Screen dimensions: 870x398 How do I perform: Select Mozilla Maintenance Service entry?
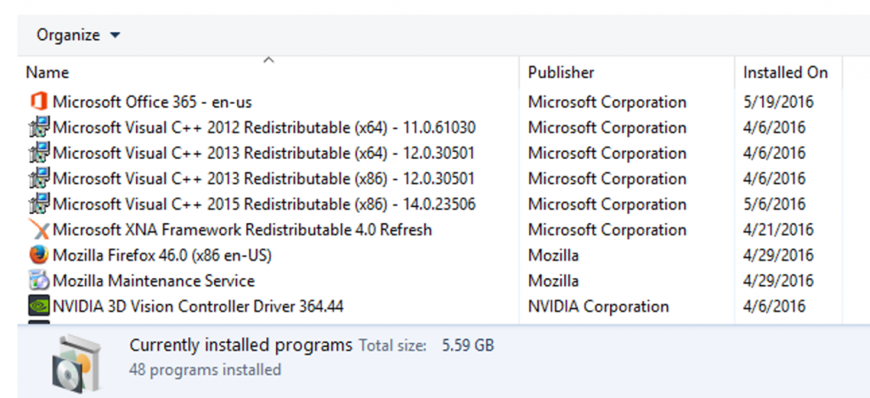[154, 281]
